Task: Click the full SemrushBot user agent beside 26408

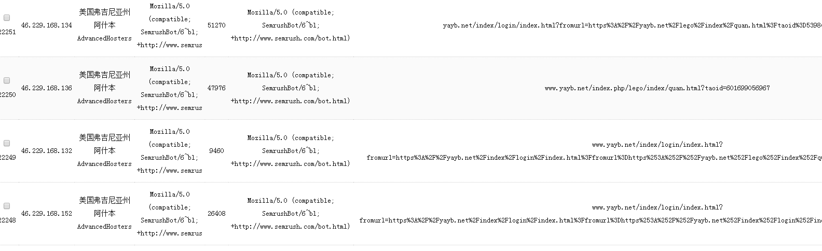Action: pyautogui.click(x=291, y=214)
